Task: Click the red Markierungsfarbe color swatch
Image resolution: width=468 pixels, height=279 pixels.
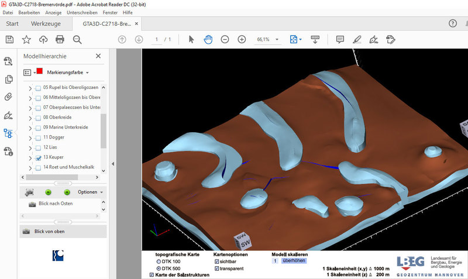Action: 40,72
